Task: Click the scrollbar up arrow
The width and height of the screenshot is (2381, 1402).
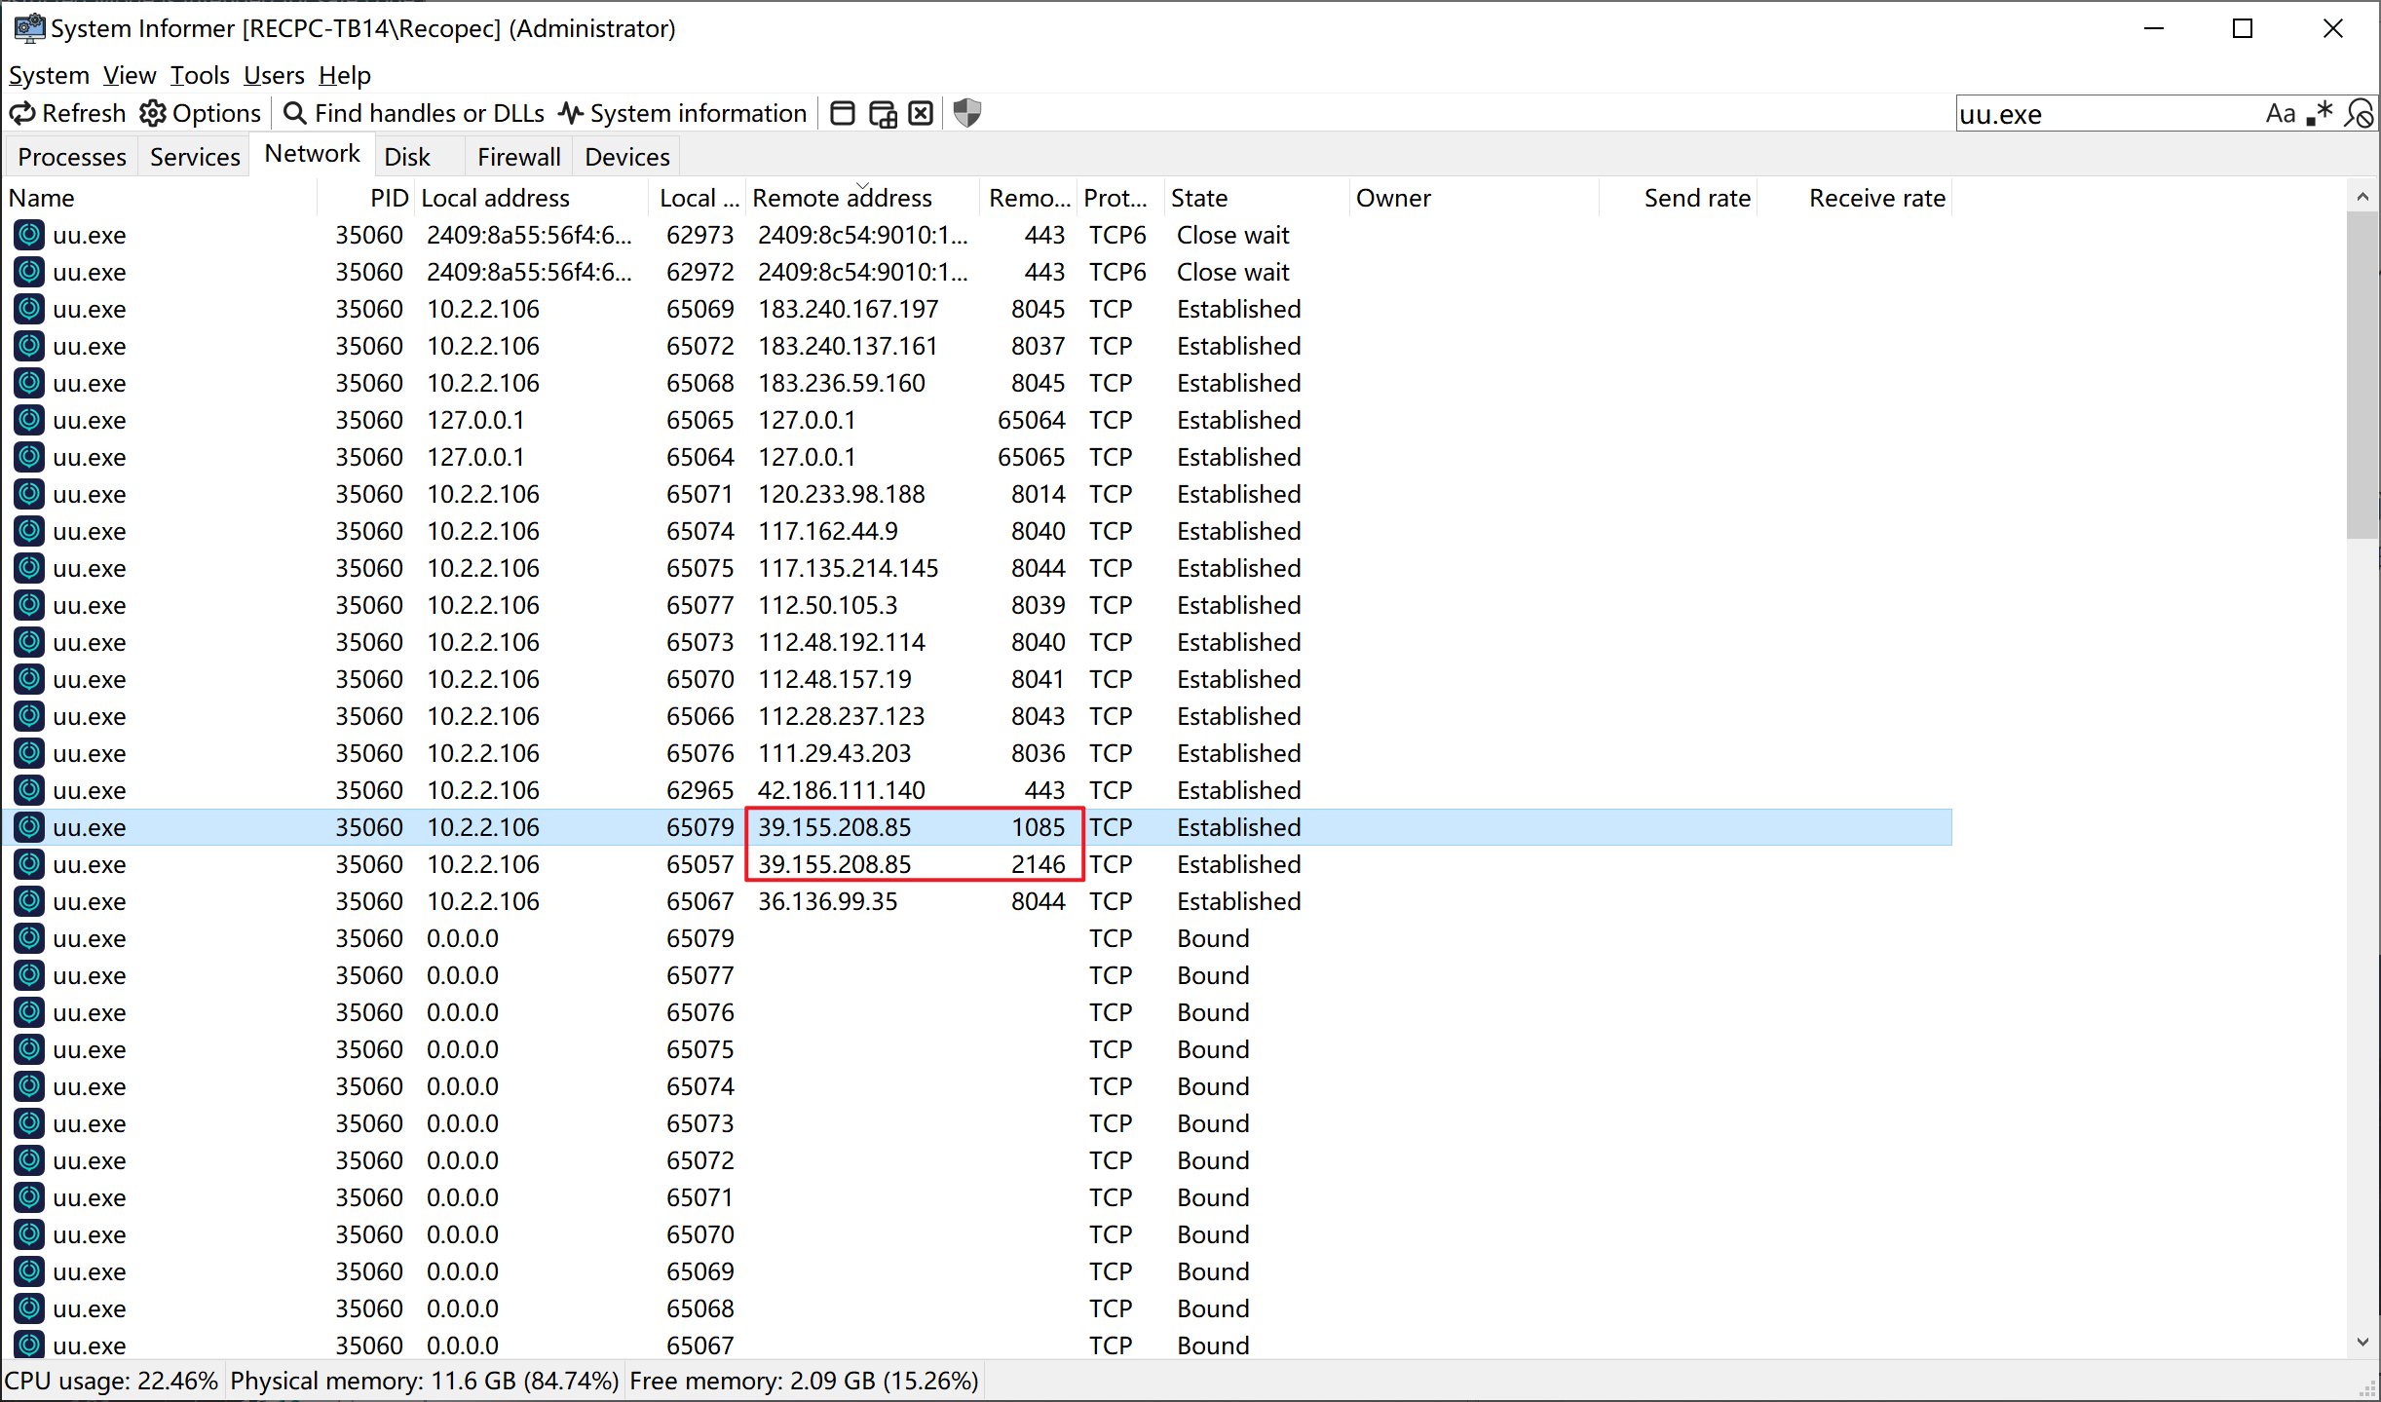Action: coord(2362,197)
